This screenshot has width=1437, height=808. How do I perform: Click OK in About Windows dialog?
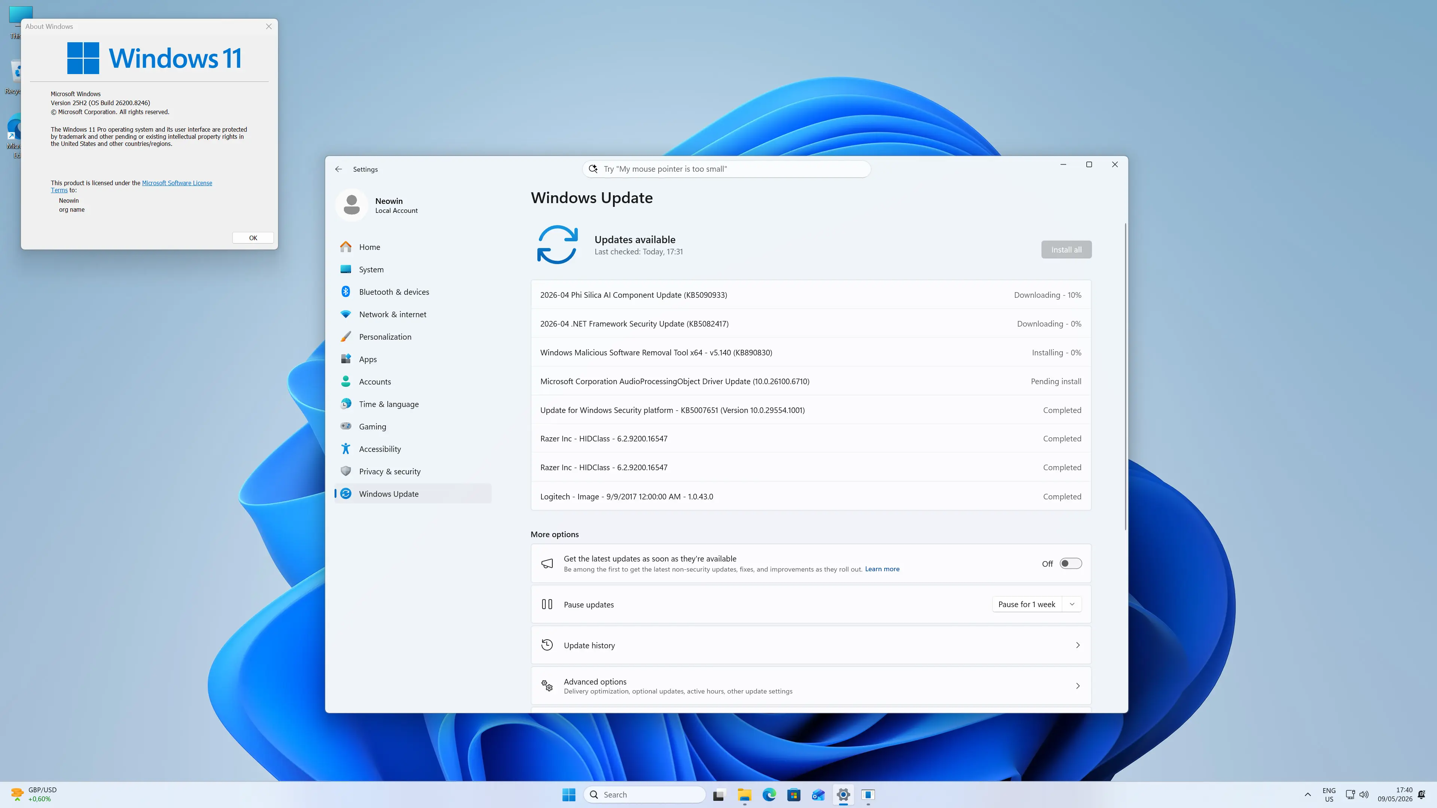pyautogui.click(x=253, y=238)
